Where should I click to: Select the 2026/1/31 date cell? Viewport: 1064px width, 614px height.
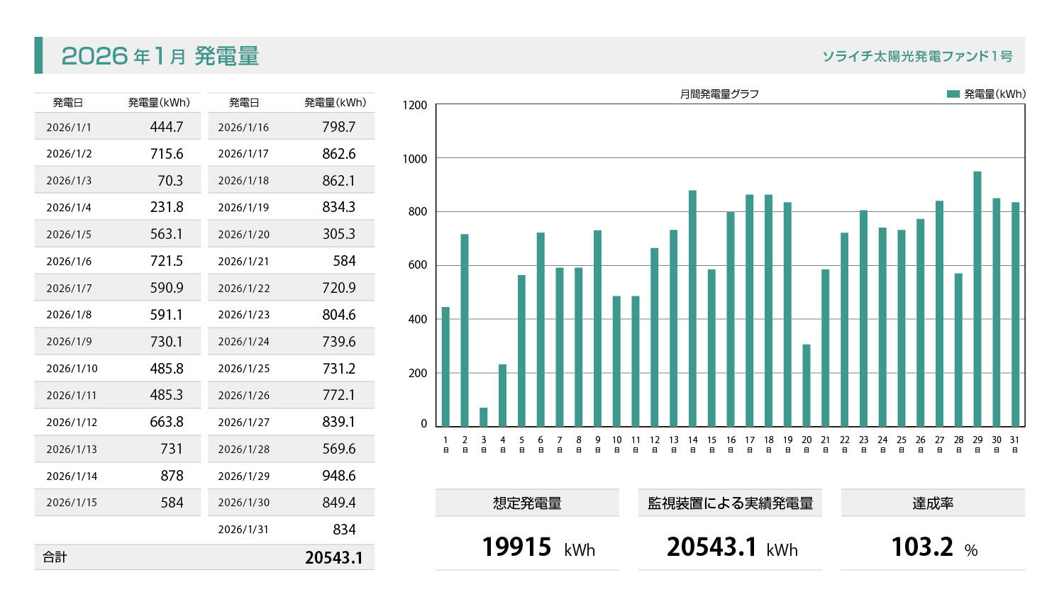coord(243,530)
